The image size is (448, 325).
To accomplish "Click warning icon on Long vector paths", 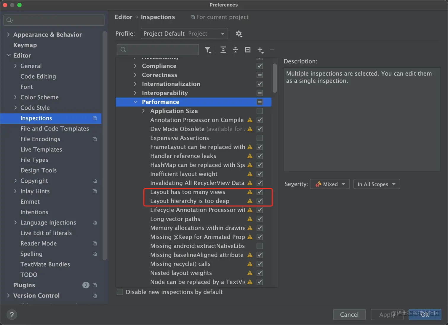I will tap(250, 219).
